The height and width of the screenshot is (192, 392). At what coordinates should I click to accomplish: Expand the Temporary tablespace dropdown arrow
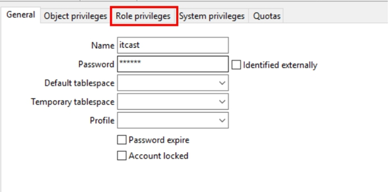pyautogui.click(x=222, y=102)
